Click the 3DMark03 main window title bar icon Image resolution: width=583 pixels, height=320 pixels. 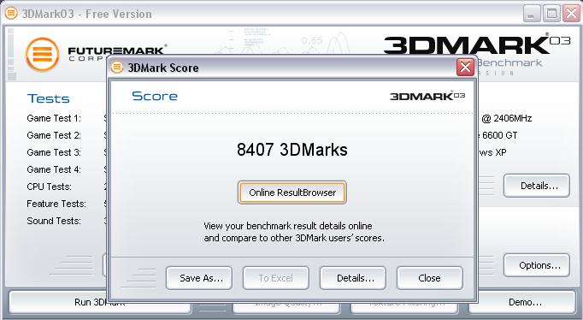(x=11, y=14)
